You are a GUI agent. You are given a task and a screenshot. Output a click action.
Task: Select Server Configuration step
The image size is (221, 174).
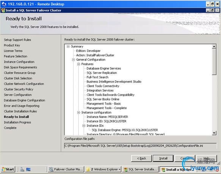coord(18,95)
